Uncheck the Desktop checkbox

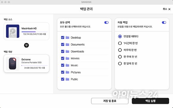click(63, 38)
